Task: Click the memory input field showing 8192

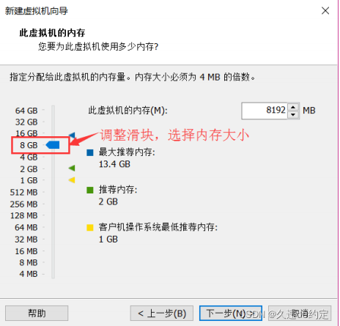Action: 265,111
